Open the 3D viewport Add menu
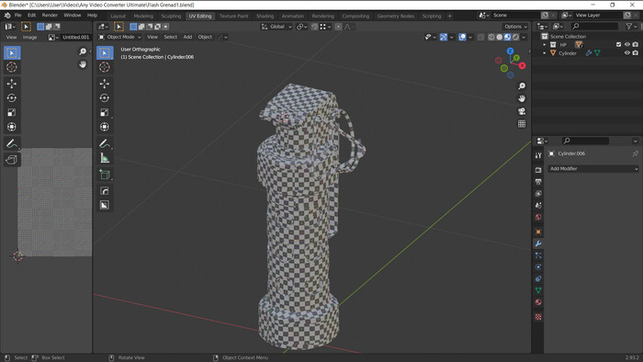643x362 pixels. point(187,37)
